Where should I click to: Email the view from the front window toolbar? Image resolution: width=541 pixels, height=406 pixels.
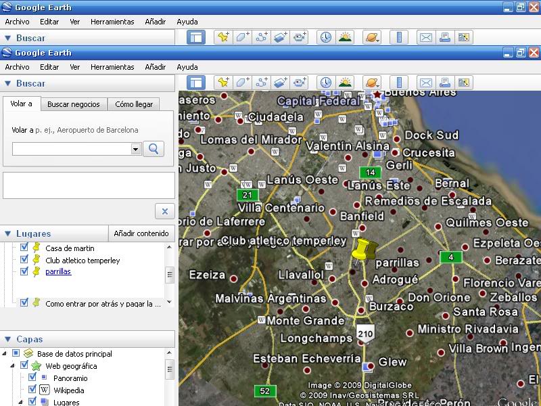tap(426, 83)
